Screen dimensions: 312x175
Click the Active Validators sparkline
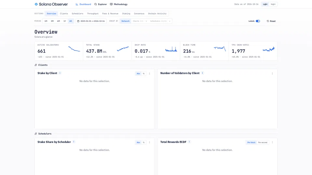[x=74, y=49]
